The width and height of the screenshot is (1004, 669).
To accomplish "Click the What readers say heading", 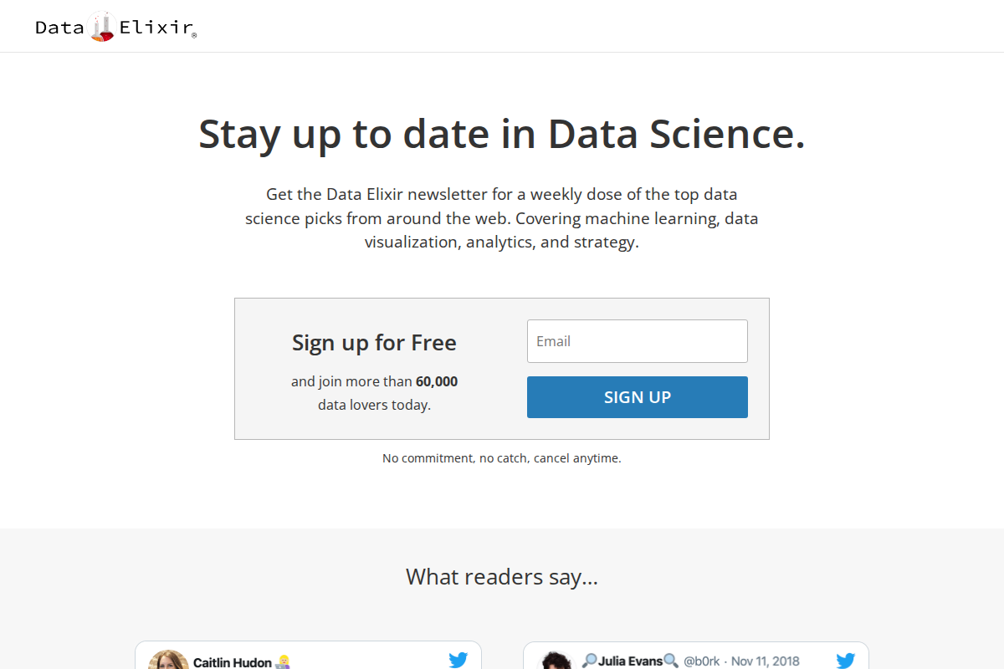I will tap(501, 577).
